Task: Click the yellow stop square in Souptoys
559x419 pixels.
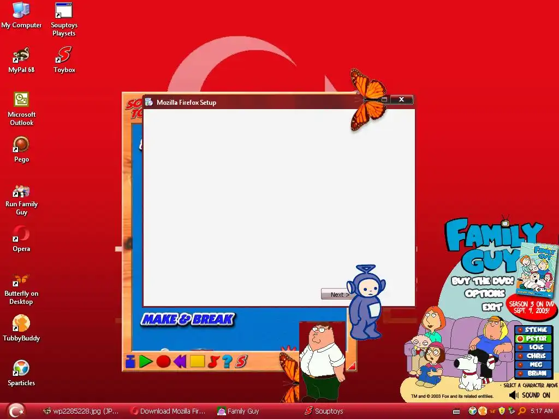Action: click(197, 361)
